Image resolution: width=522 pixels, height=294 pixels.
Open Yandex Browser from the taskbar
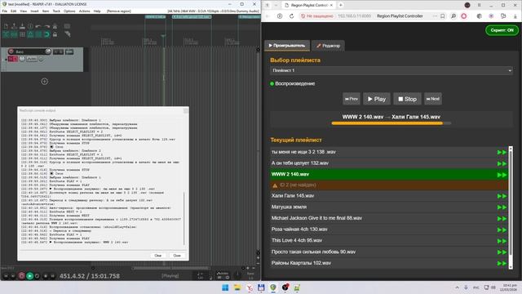tap(249, 287)
